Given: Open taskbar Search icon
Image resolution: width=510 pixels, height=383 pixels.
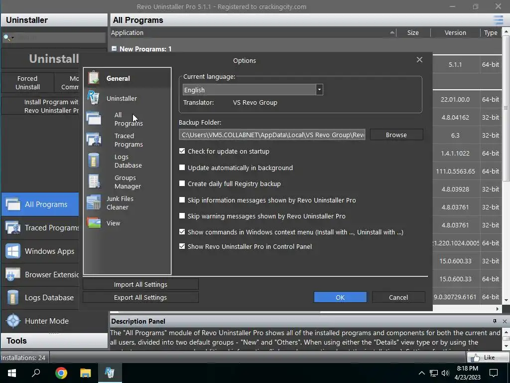Looking at the screenshot, I should [x=36, y=373].
